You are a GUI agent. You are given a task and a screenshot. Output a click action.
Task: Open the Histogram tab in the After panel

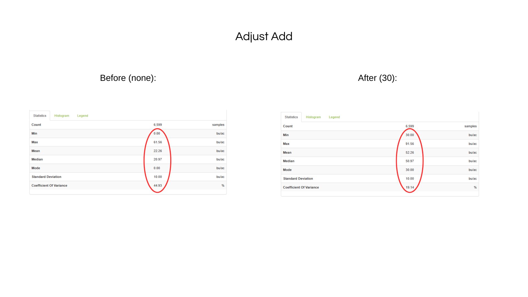point(313,117)
